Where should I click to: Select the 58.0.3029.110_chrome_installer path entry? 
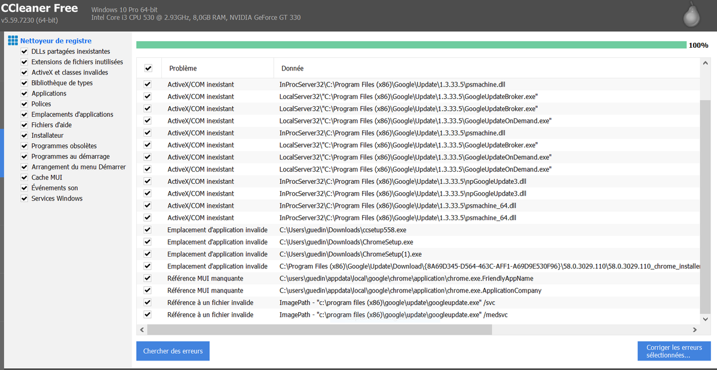pyautogui.click(x=489, y=266)
